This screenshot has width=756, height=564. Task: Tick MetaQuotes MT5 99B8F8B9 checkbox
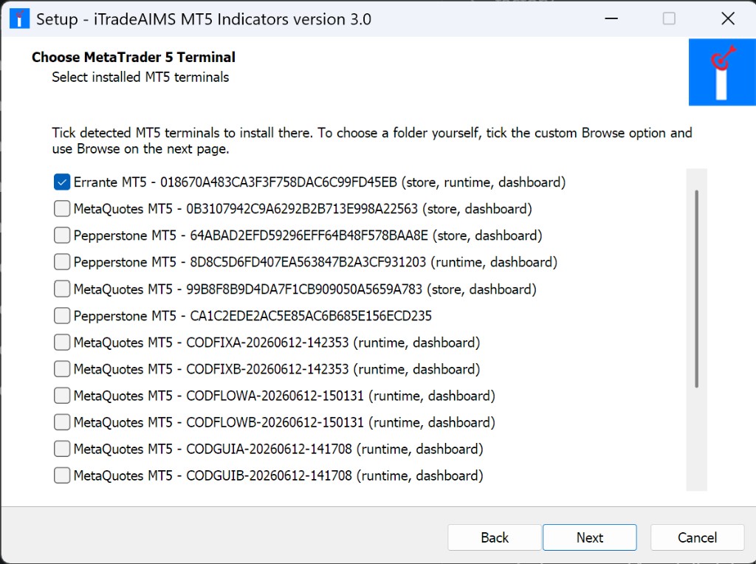[62, 289]
